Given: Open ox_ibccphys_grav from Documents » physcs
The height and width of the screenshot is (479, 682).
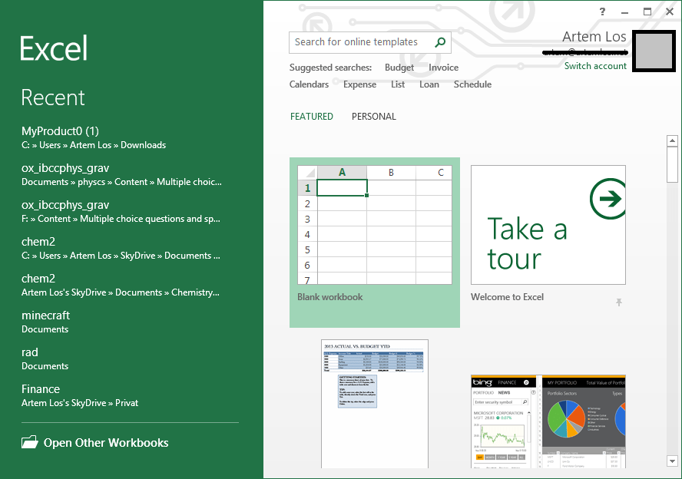Looking at the screenshot, I should click(x=131, y=174).
